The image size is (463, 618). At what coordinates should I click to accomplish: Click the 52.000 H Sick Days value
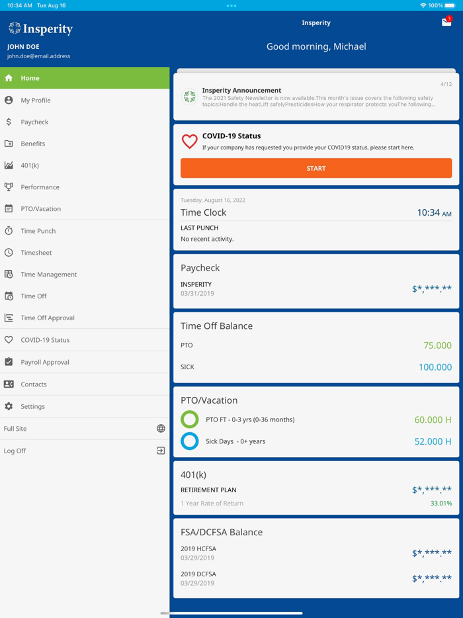point(433,441)
